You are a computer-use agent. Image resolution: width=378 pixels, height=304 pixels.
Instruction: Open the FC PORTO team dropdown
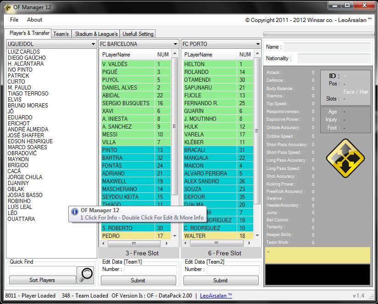coord(258,44)
